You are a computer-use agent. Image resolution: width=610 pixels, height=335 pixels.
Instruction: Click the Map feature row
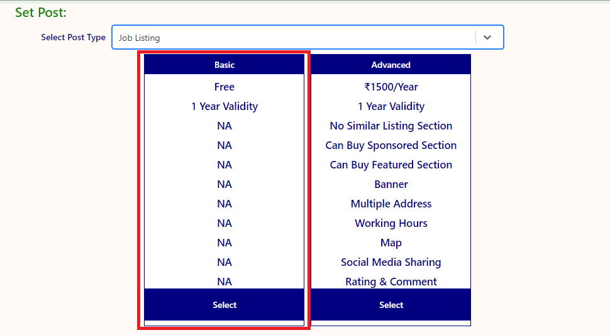click(391, 243)
